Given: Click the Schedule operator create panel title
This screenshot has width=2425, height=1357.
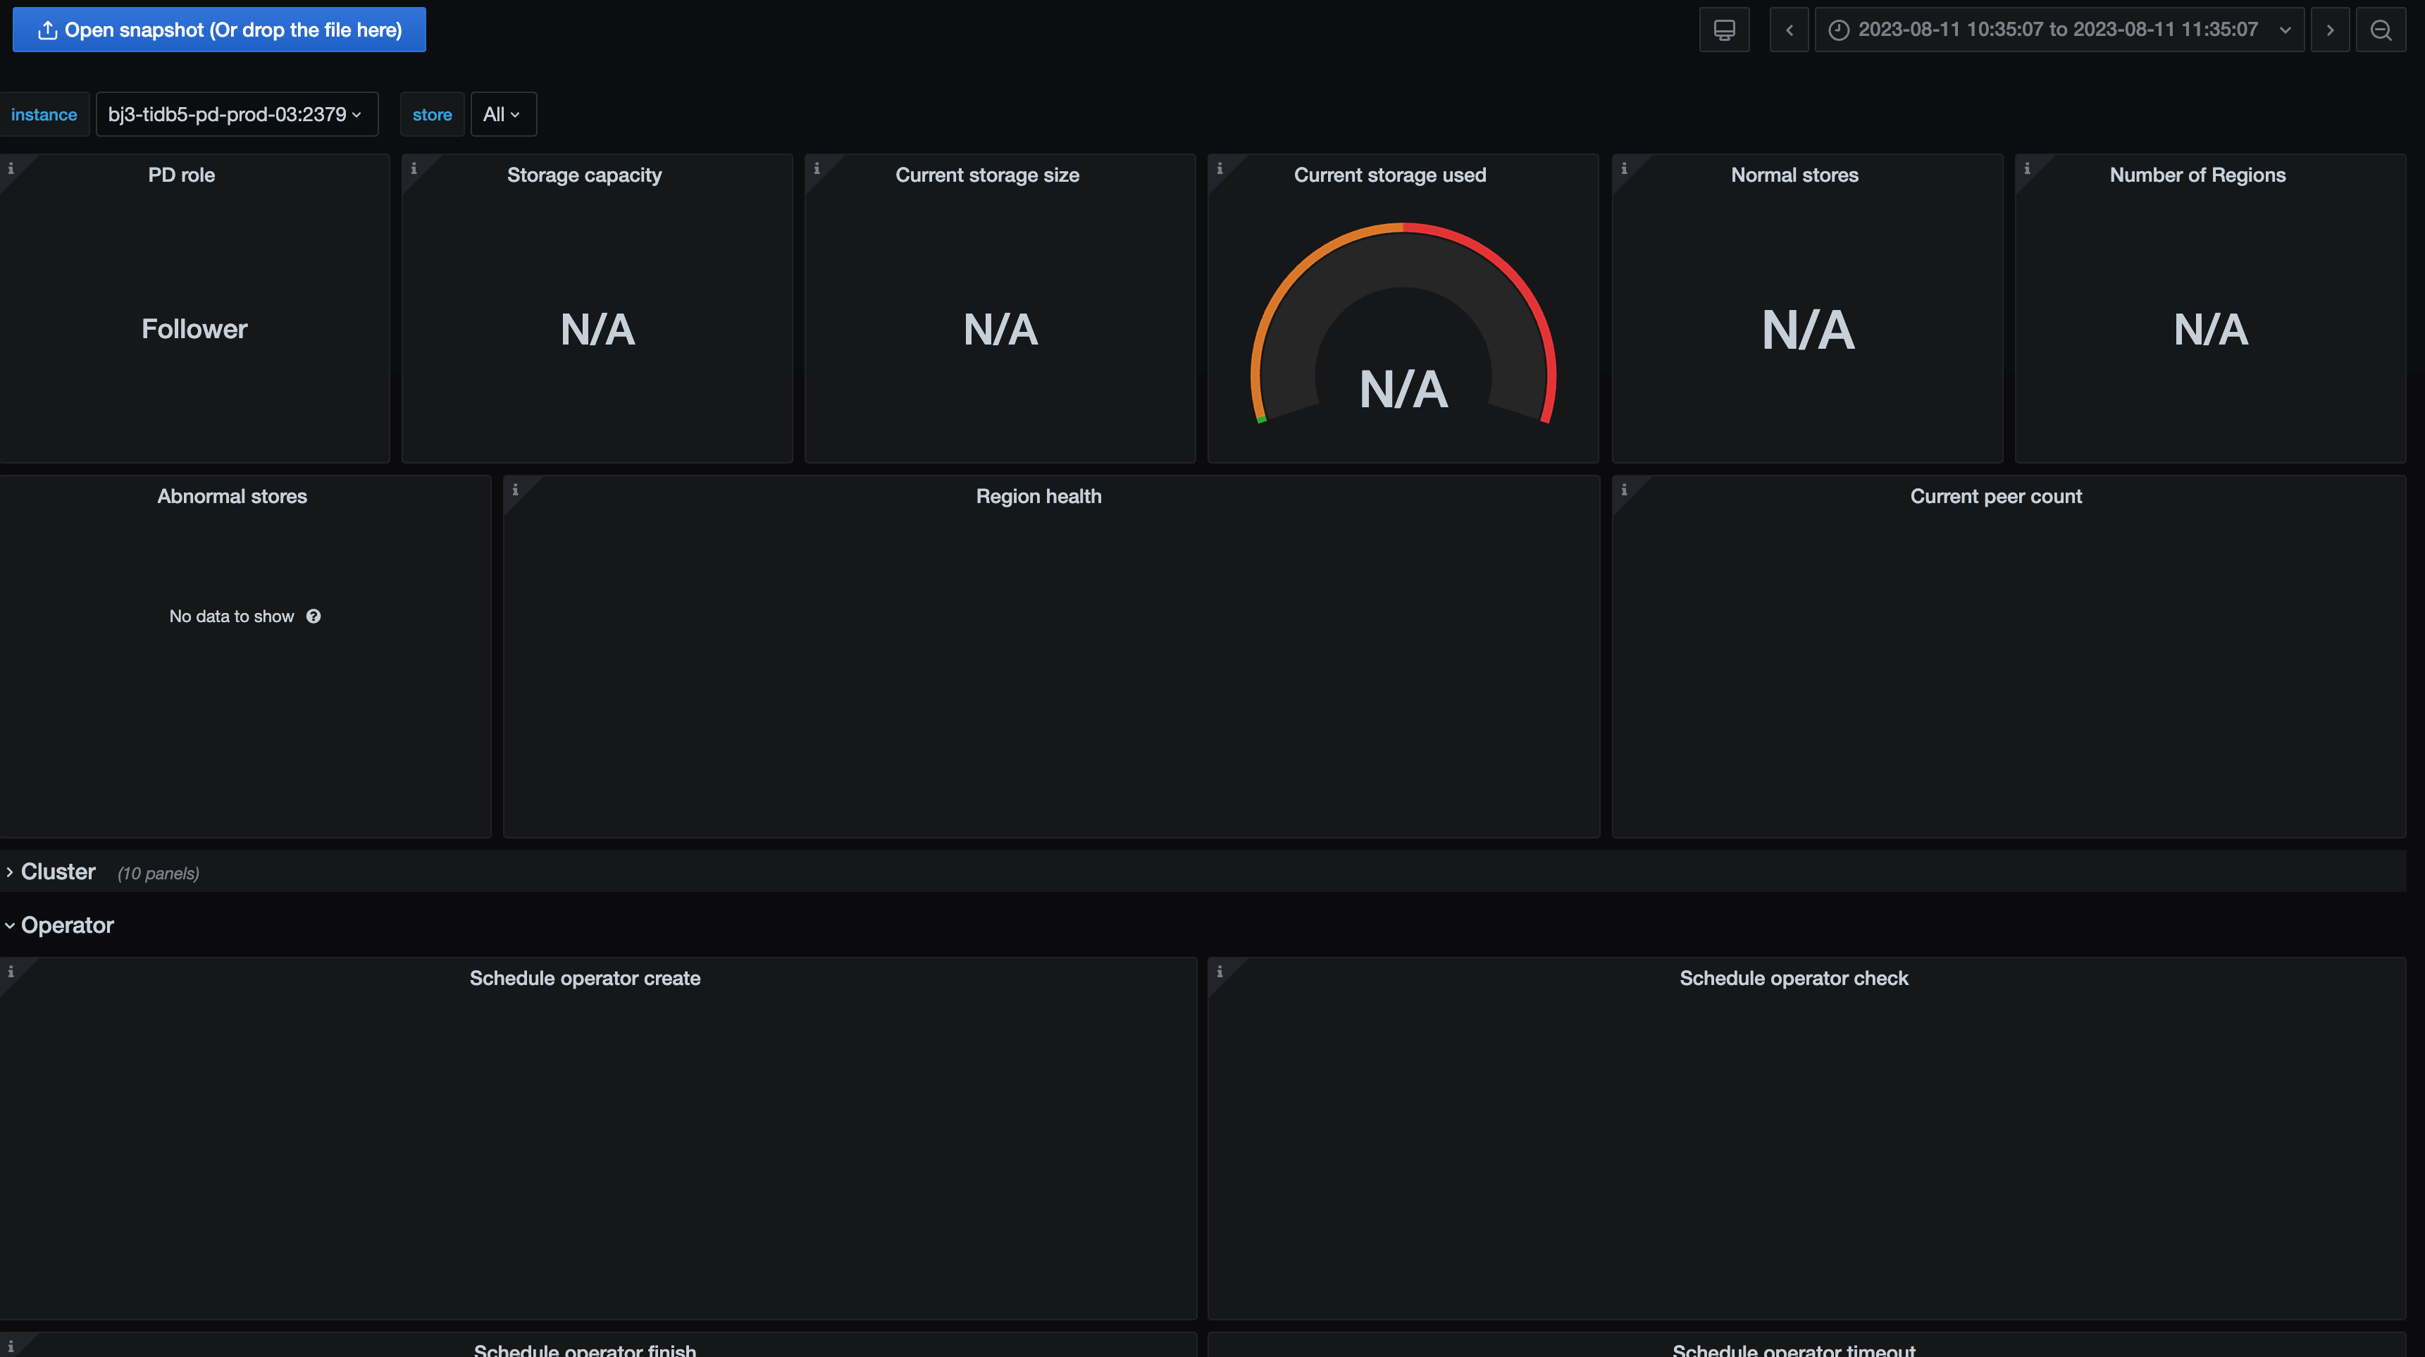Looking at the screenshot, I should 585,979.
